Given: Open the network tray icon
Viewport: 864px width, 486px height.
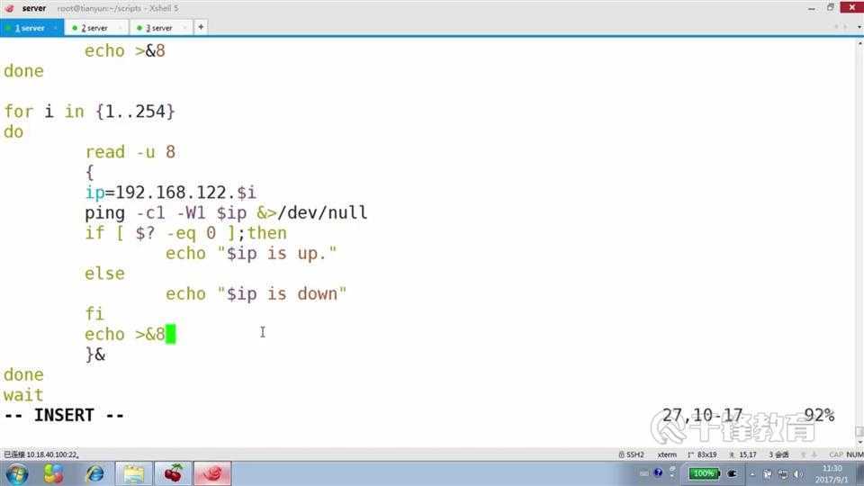Looking at the screenshot, I should (x=783, y=474).
